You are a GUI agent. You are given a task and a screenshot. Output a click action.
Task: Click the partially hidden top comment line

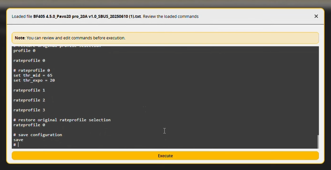point(57,47)
